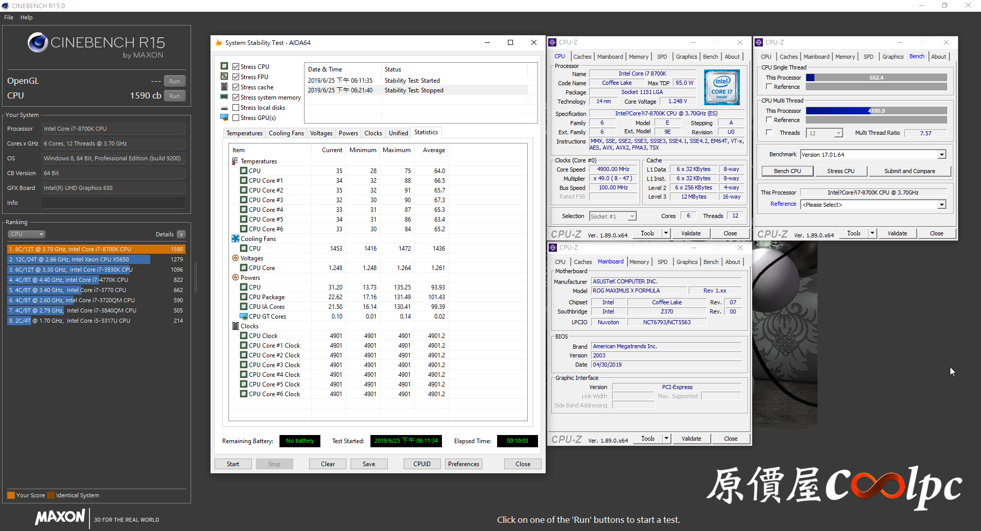The width and height of the screenshot is (981, 531).
Task: Switch to the Temperatures tab in AIDA64
Action: (244, 133)
